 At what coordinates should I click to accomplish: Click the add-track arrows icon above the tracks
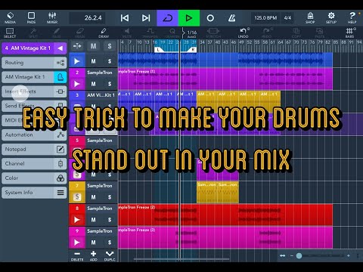[x=77, y=46]
